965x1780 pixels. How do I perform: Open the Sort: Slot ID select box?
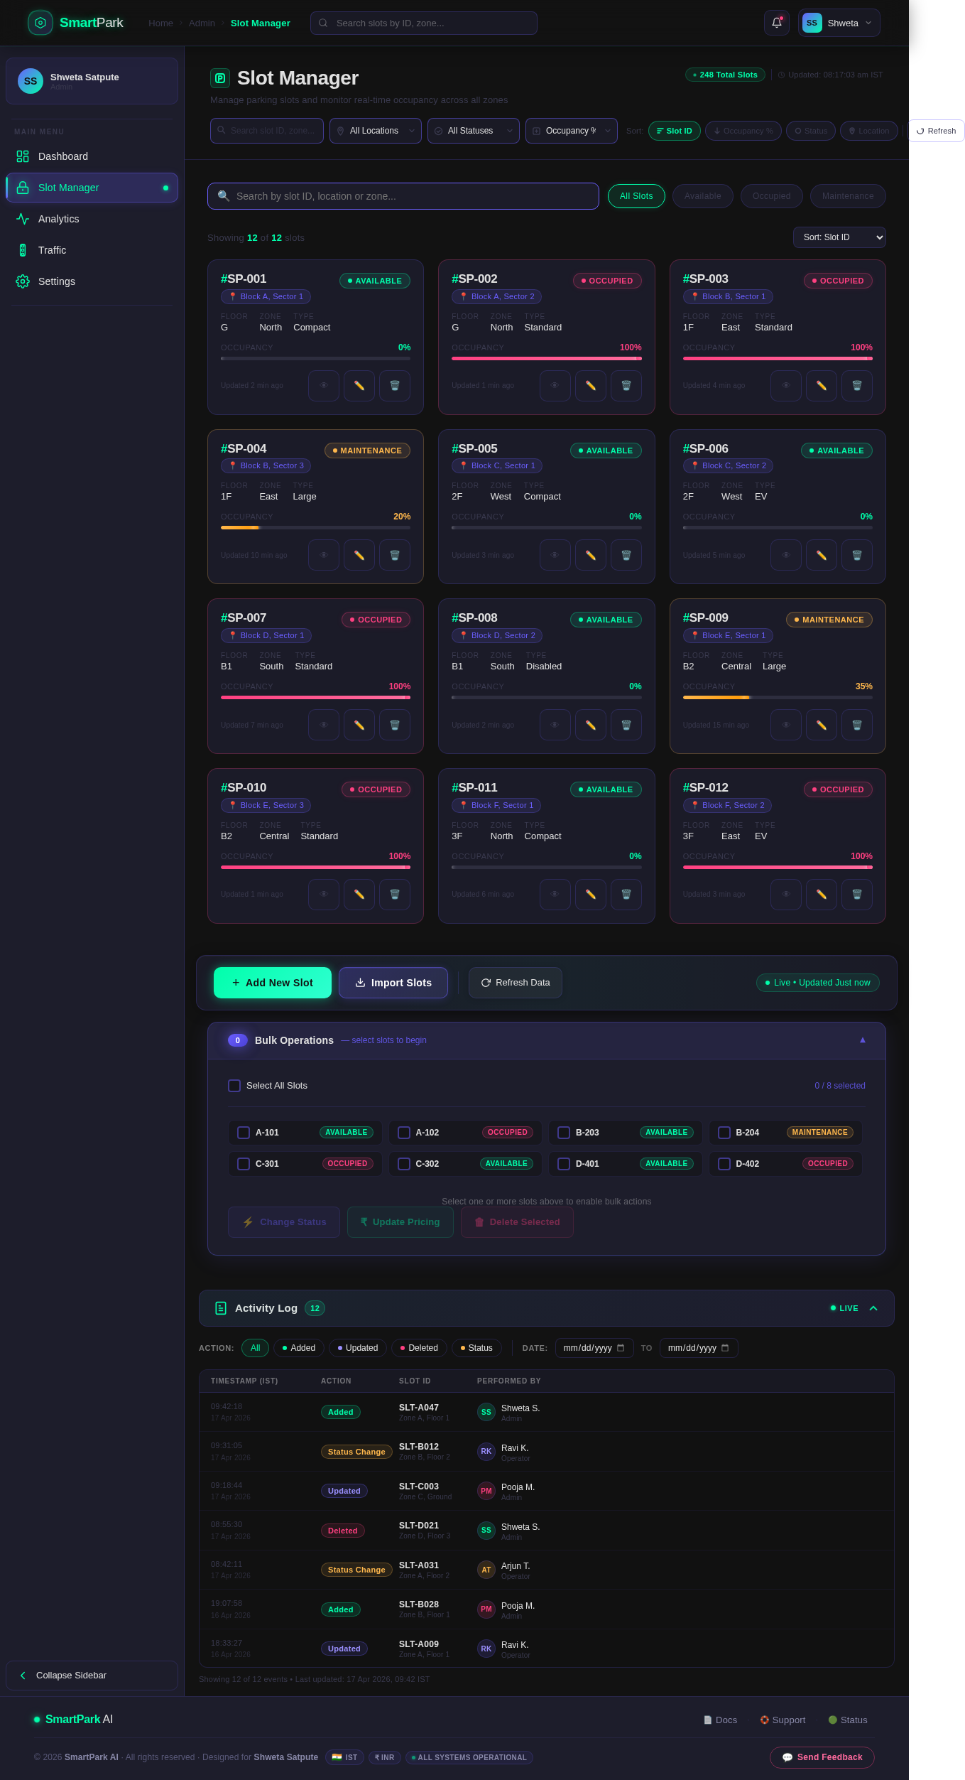(839, 237)
